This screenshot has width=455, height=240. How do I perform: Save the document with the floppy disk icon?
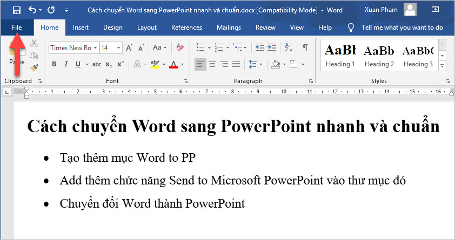point(17,10)
